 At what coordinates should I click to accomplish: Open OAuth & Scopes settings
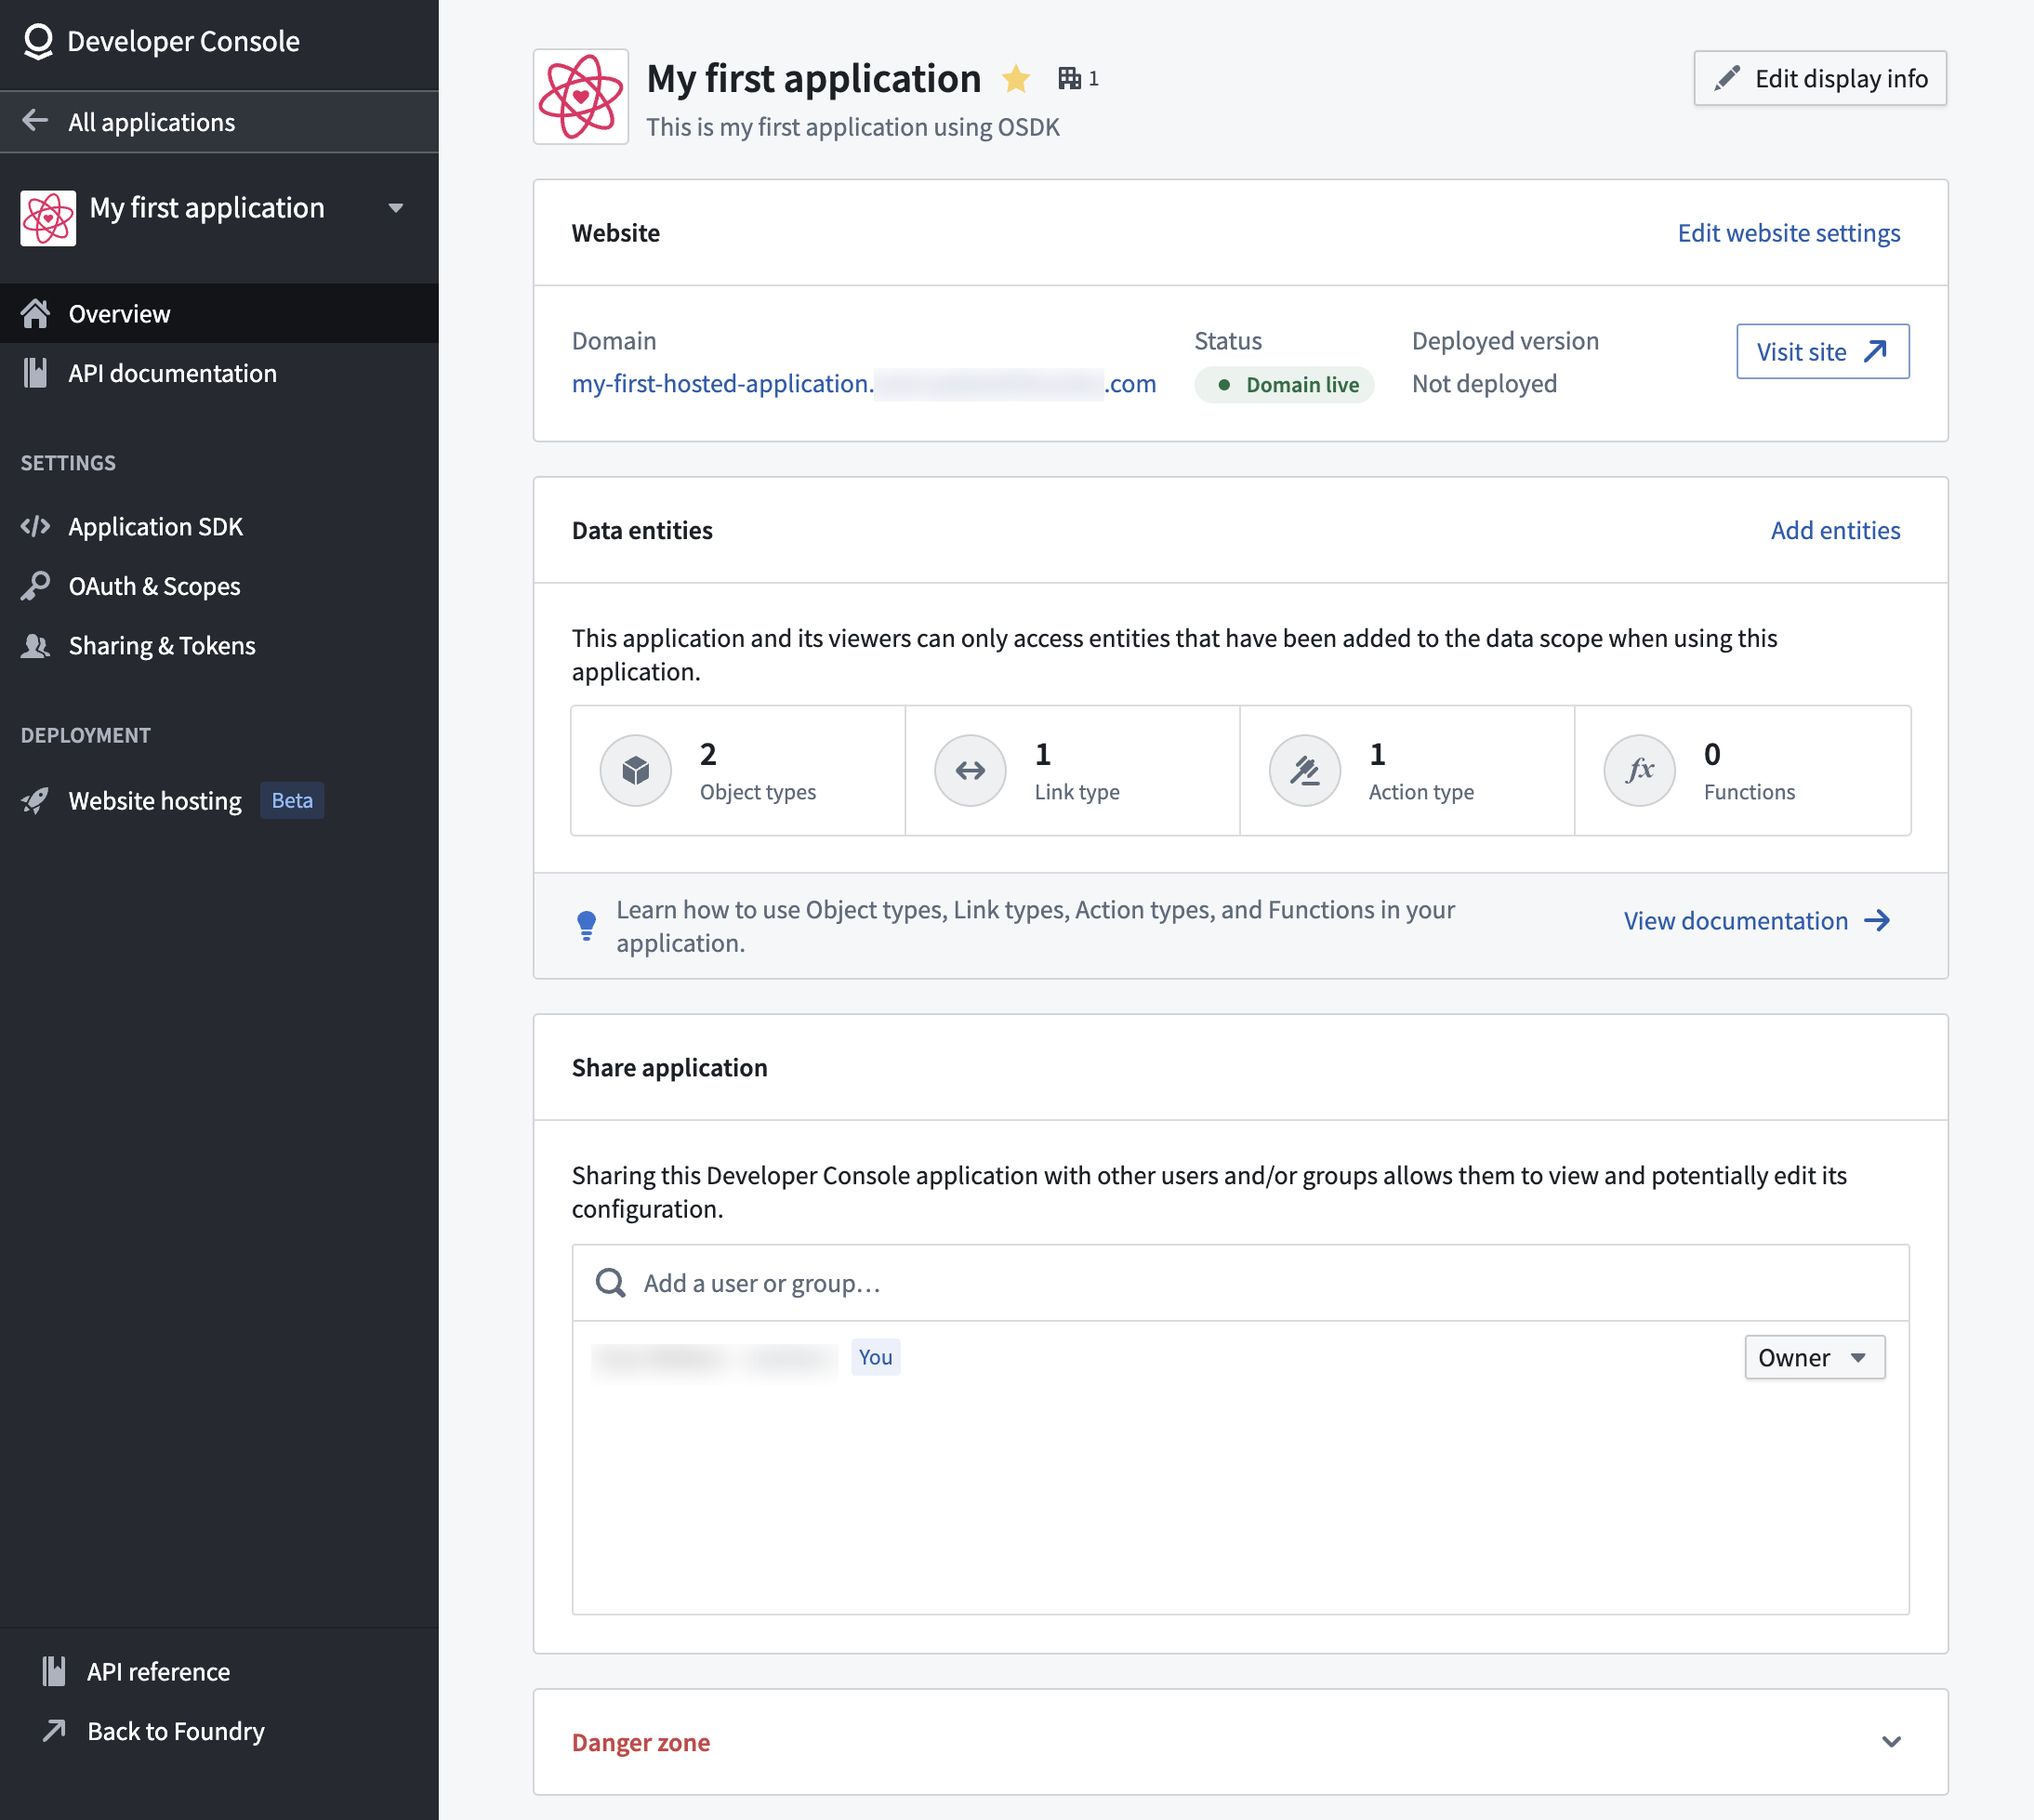click(x=155, y=586)
